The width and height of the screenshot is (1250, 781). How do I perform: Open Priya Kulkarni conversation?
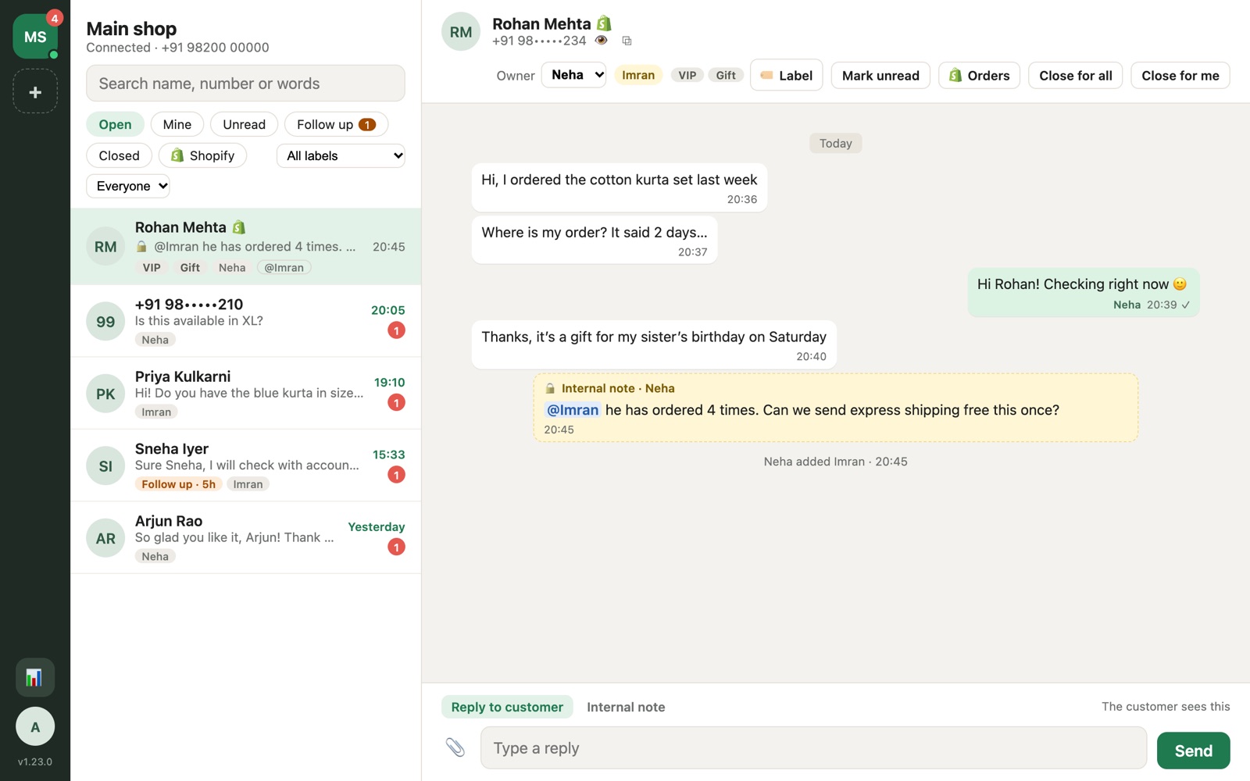click(245, 394)
